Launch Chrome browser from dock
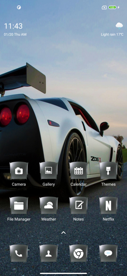The width and height of the screenshot is (127, 276). (x=78, y=253)
